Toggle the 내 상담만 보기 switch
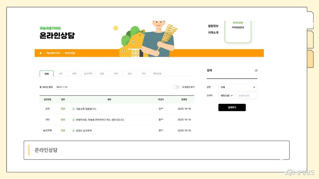This screenshot has height=179, width=319. point(176,87)
